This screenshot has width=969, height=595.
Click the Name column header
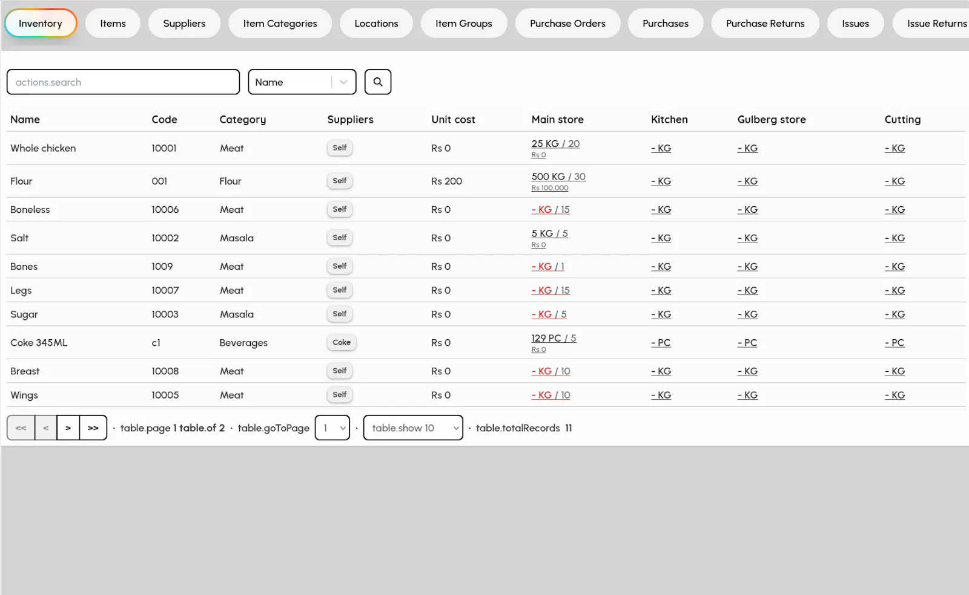[25, 120]
